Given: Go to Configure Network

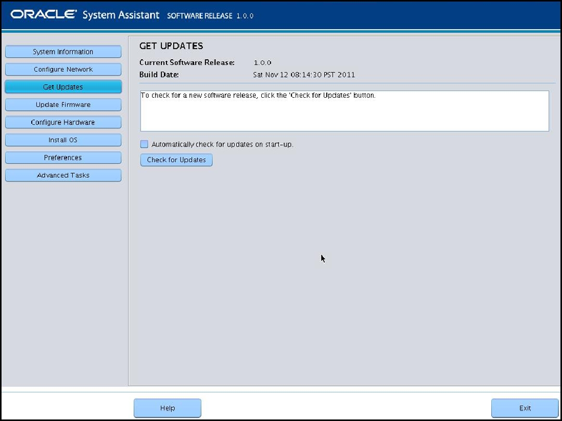Looking at the screenshot, I should tap(63, 70).
